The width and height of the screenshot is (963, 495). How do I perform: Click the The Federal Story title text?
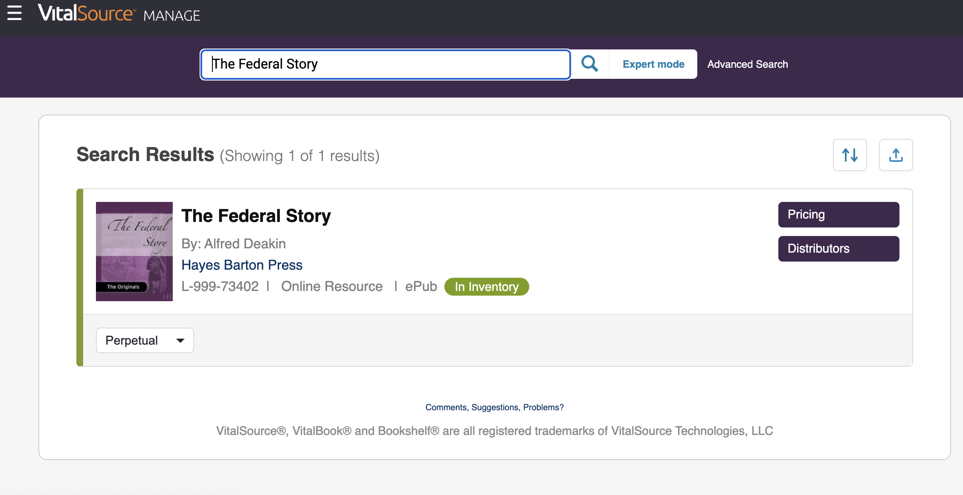click(x=256, y=215)
